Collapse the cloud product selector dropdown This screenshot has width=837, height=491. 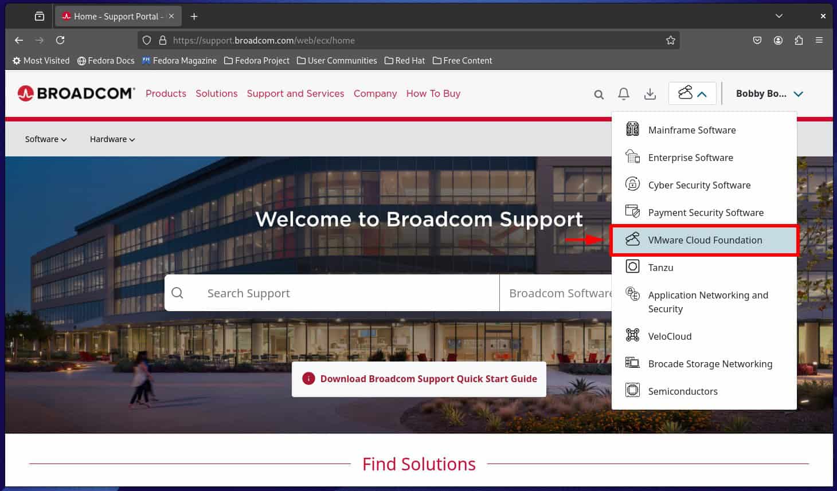(692, 93)
